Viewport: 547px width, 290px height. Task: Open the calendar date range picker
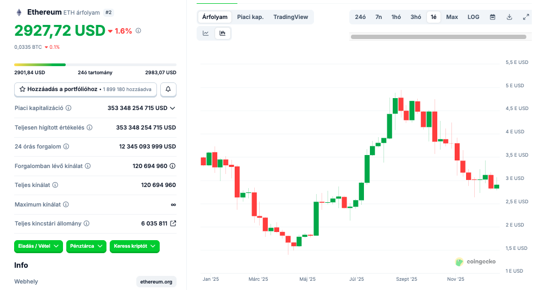tap(493, 17)
